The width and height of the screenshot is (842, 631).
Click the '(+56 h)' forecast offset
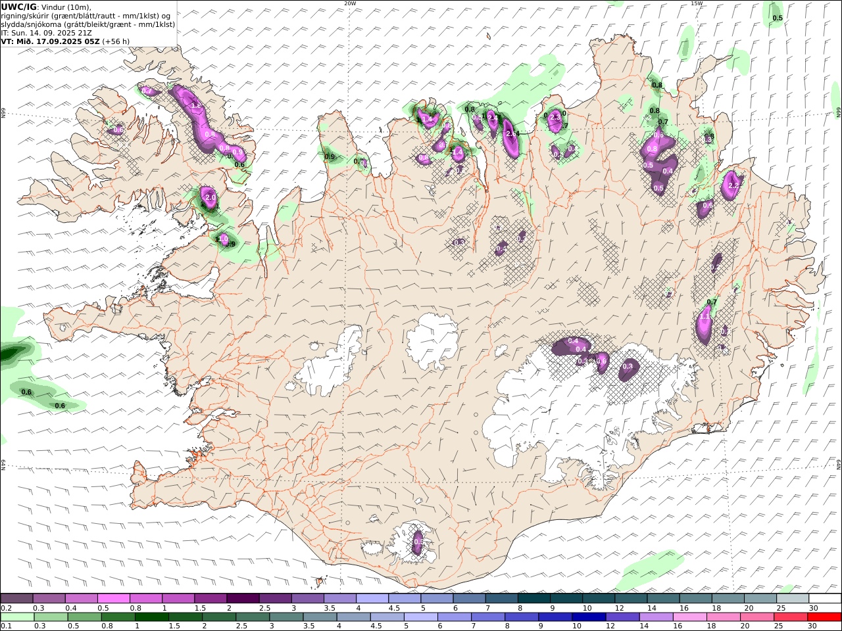coord(116,41)
